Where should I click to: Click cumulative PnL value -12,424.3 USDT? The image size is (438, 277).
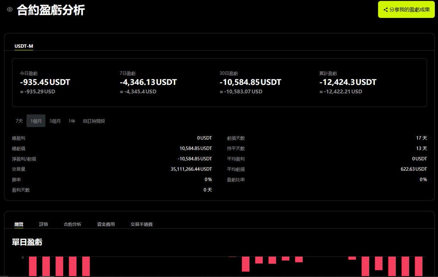point(348,82)
